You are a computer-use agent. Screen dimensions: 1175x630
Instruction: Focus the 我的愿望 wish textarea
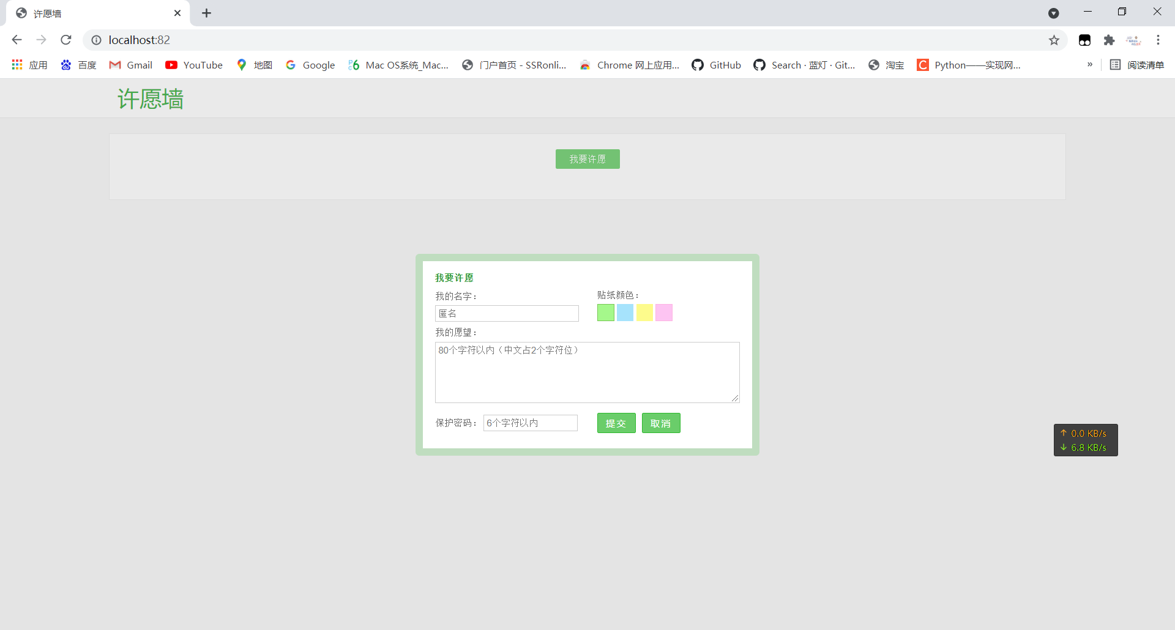click(587, 372)
